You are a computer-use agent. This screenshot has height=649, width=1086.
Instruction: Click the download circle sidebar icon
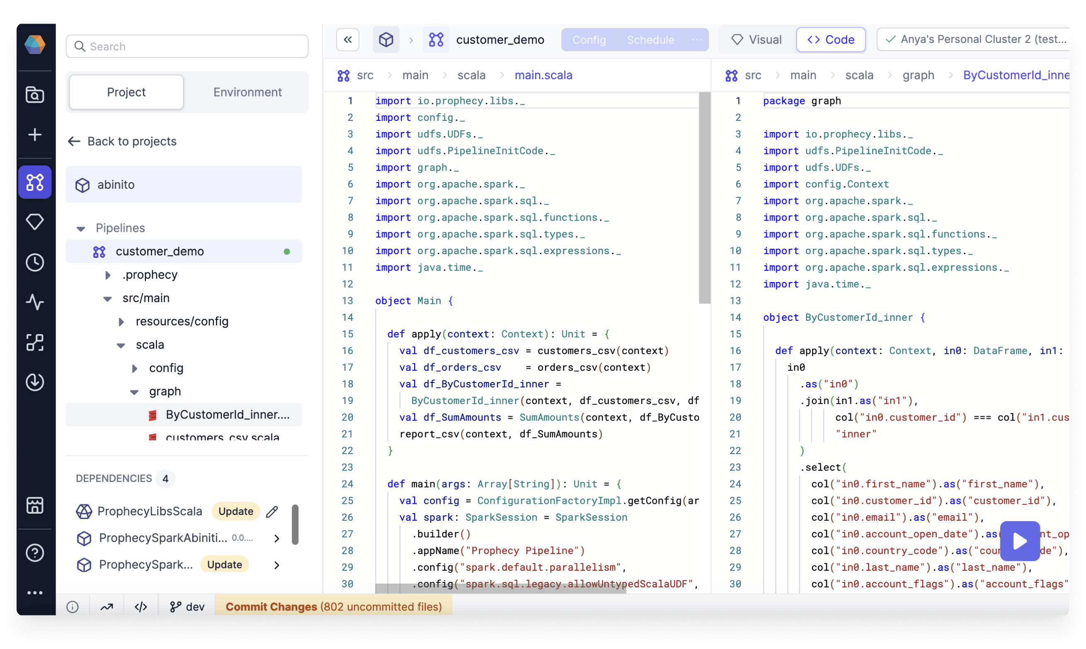click(x=35, y=382)
